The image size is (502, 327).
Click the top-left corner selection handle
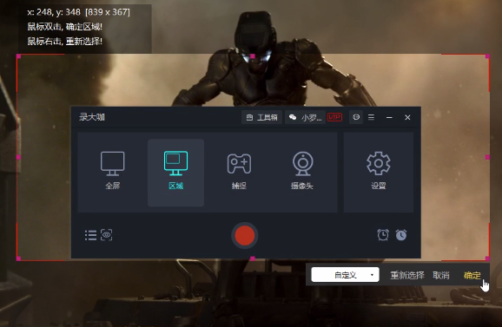(18, 56)
